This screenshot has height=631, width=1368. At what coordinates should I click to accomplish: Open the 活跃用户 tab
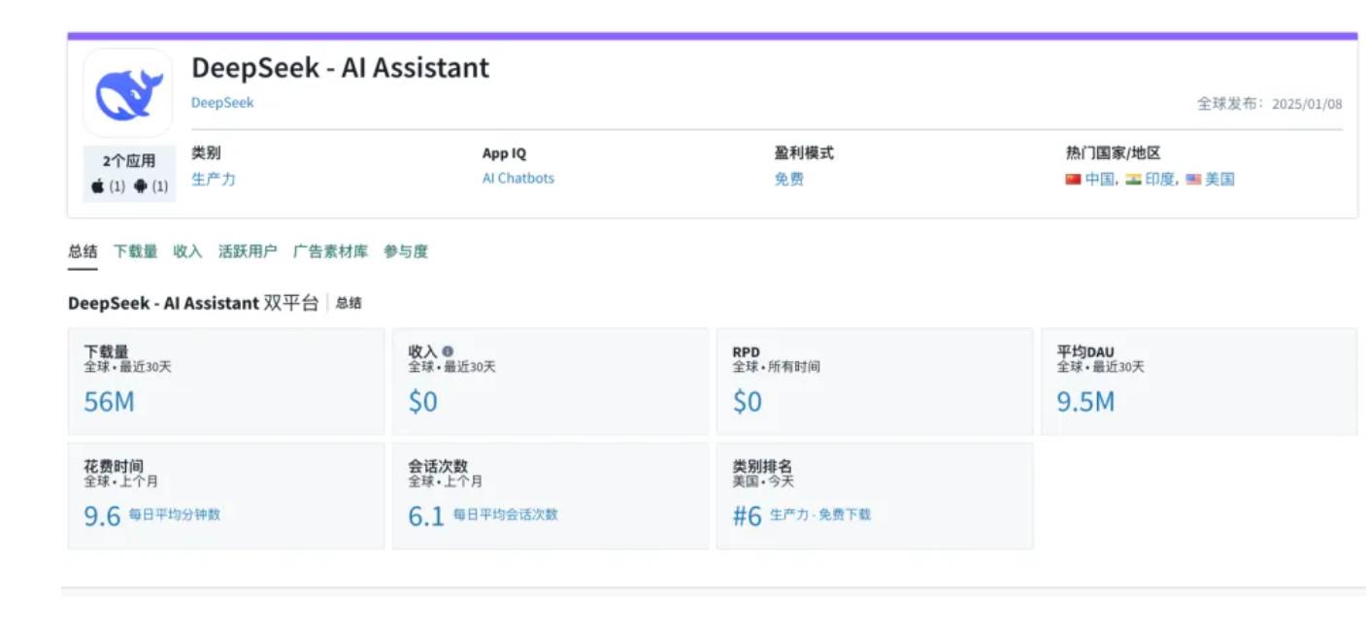coord(248,251)
